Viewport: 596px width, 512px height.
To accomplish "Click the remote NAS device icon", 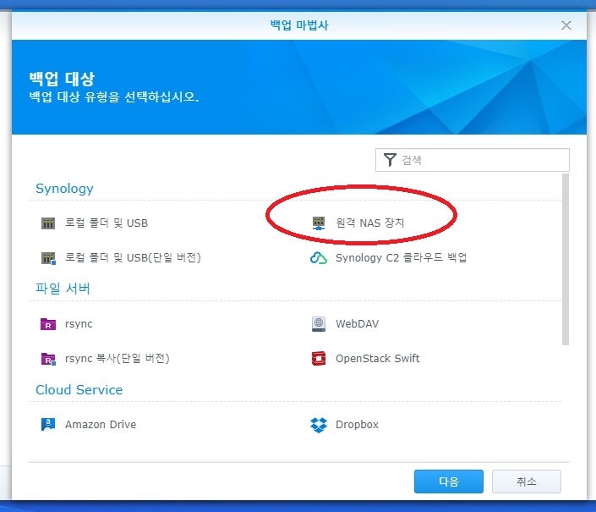I will coord(319,223).
